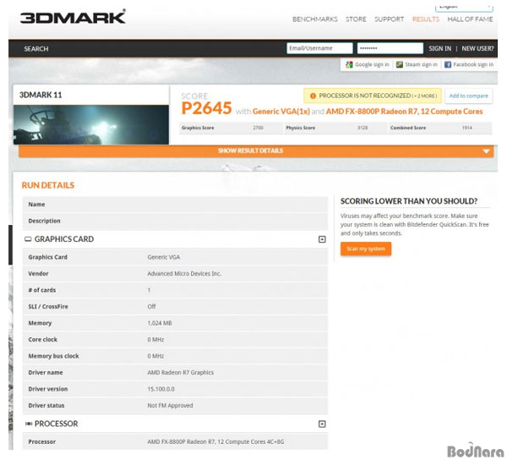
Task: Click the 3DMARK logo
Action: click(73, 17)
